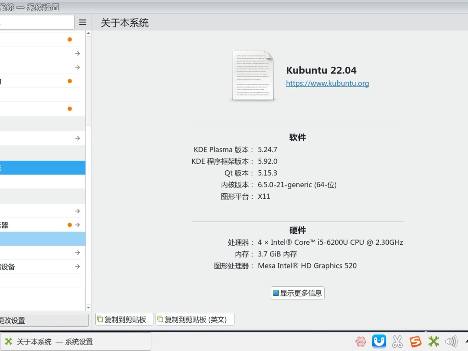This screenshot has height=351, width=468.
Task: Click the 复制到剪贴板 (英文) button
Action: [x=195, y=319]
